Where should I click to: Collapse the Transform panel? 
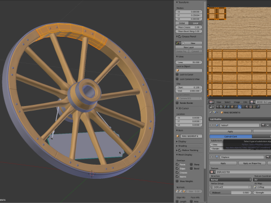tap(177, 2)
